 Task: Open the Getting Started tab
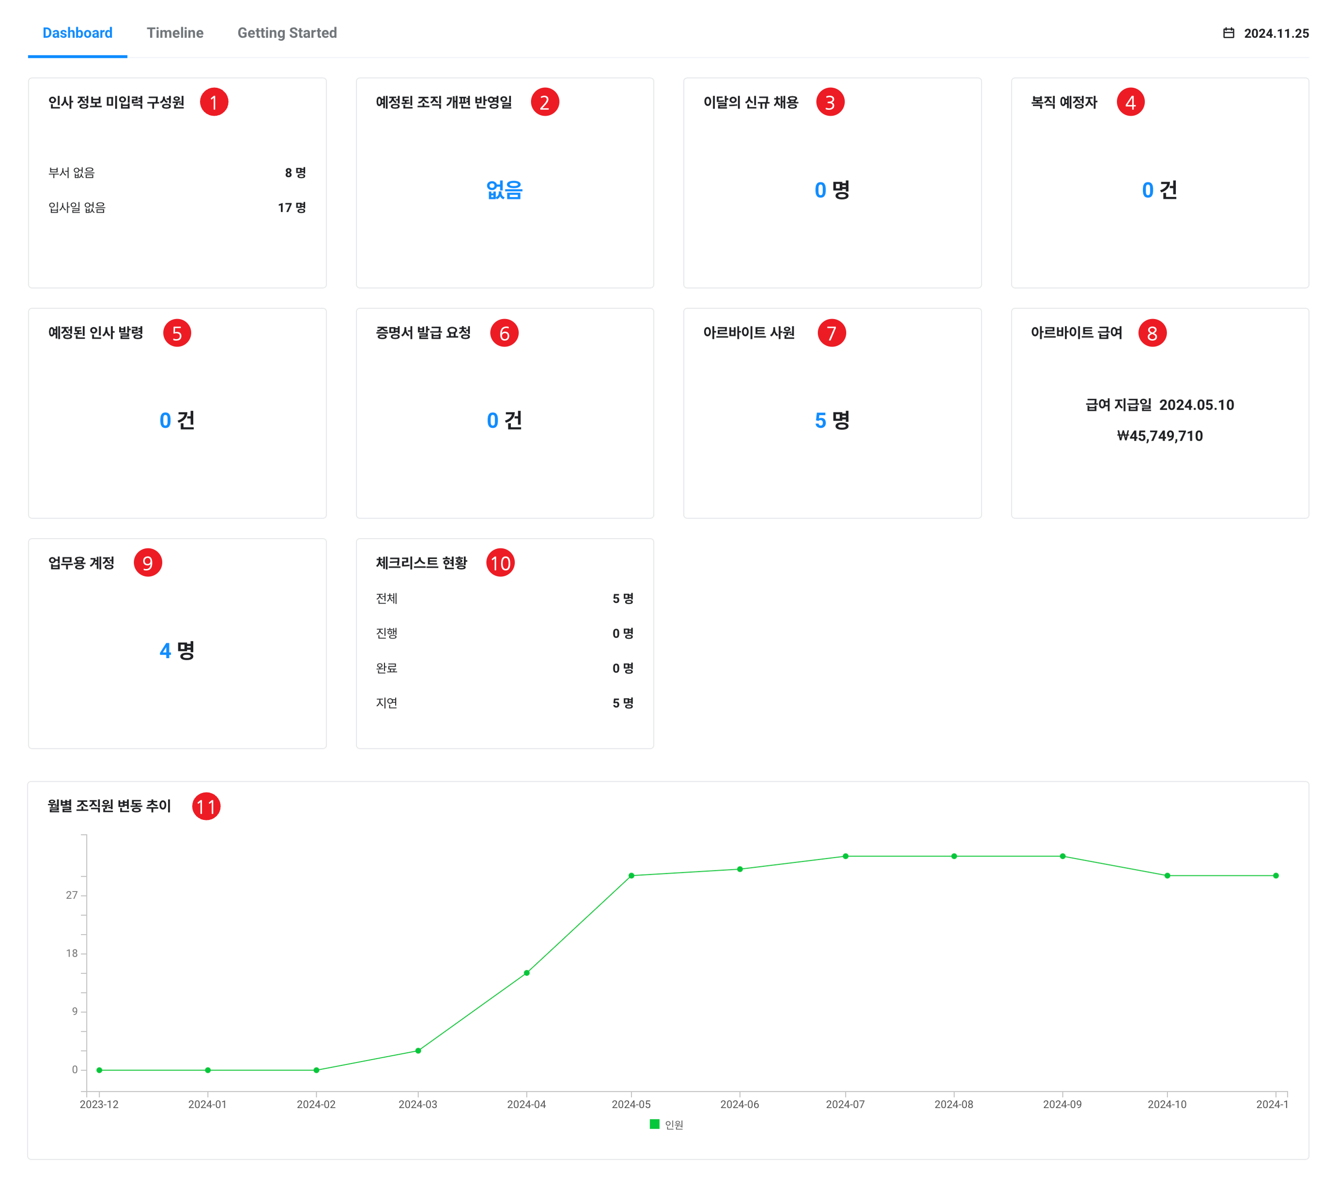coord(287,33)
